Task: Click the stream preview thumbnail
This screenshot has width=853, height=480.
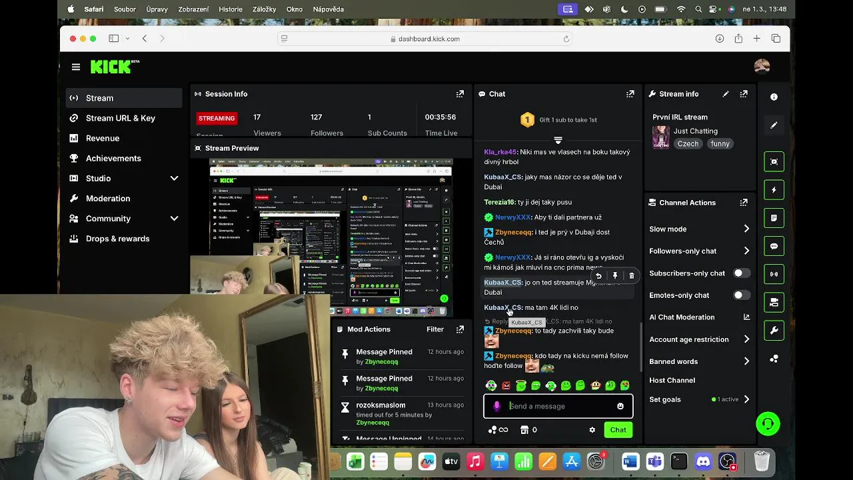Action: point(331,237)
